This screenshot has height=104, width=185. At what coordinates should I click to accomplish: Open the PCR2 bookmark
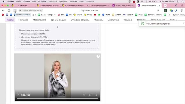[x=88, y=15]
